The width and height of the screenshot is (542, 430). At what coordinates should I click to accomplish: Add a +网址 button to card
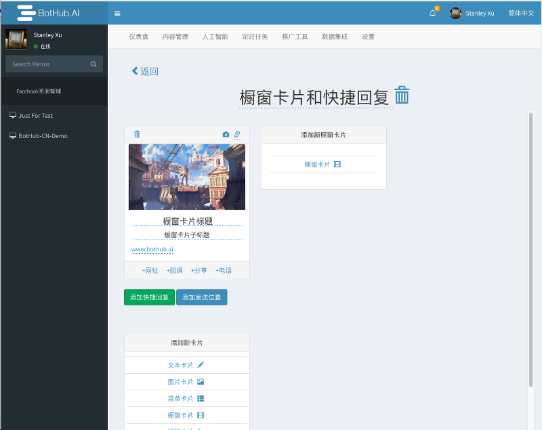click(x=150, y=270)
